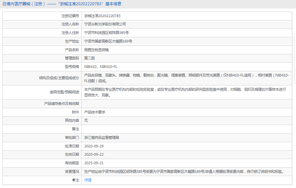Click product name 倒置生物显微镜

pos(96,50)
